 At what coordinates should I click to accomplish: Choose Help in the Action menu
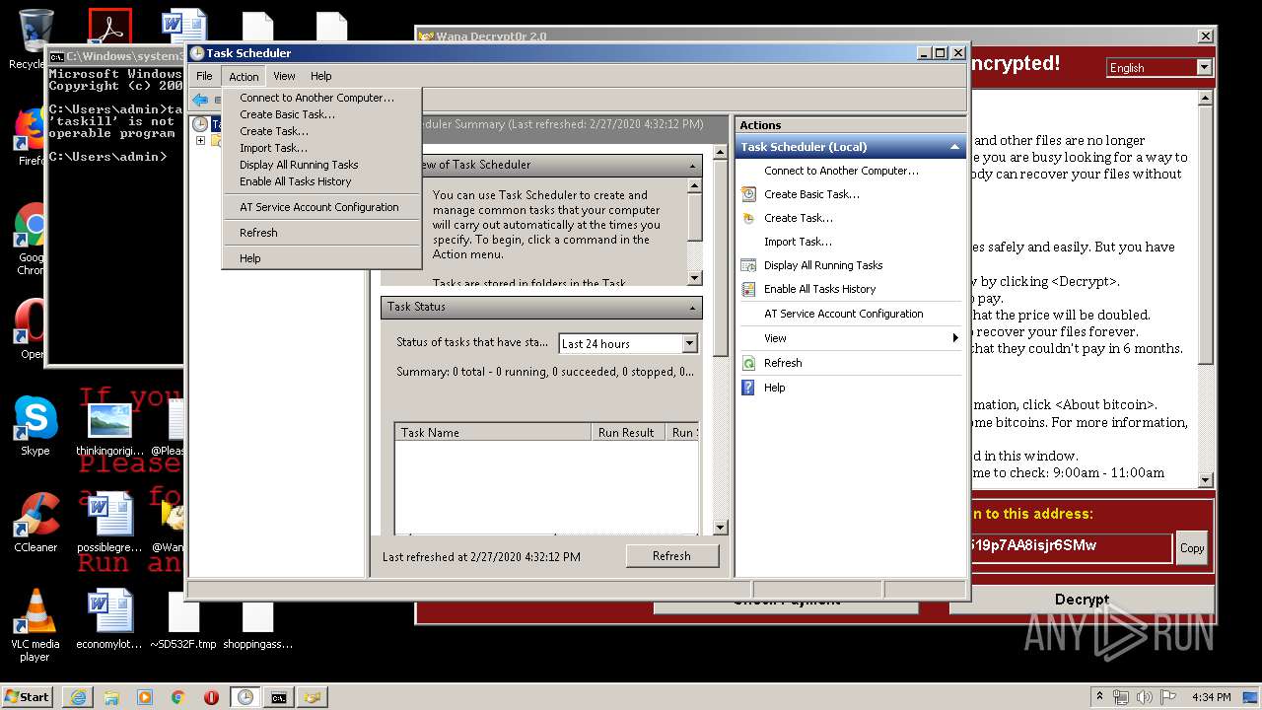click(322, 258)
